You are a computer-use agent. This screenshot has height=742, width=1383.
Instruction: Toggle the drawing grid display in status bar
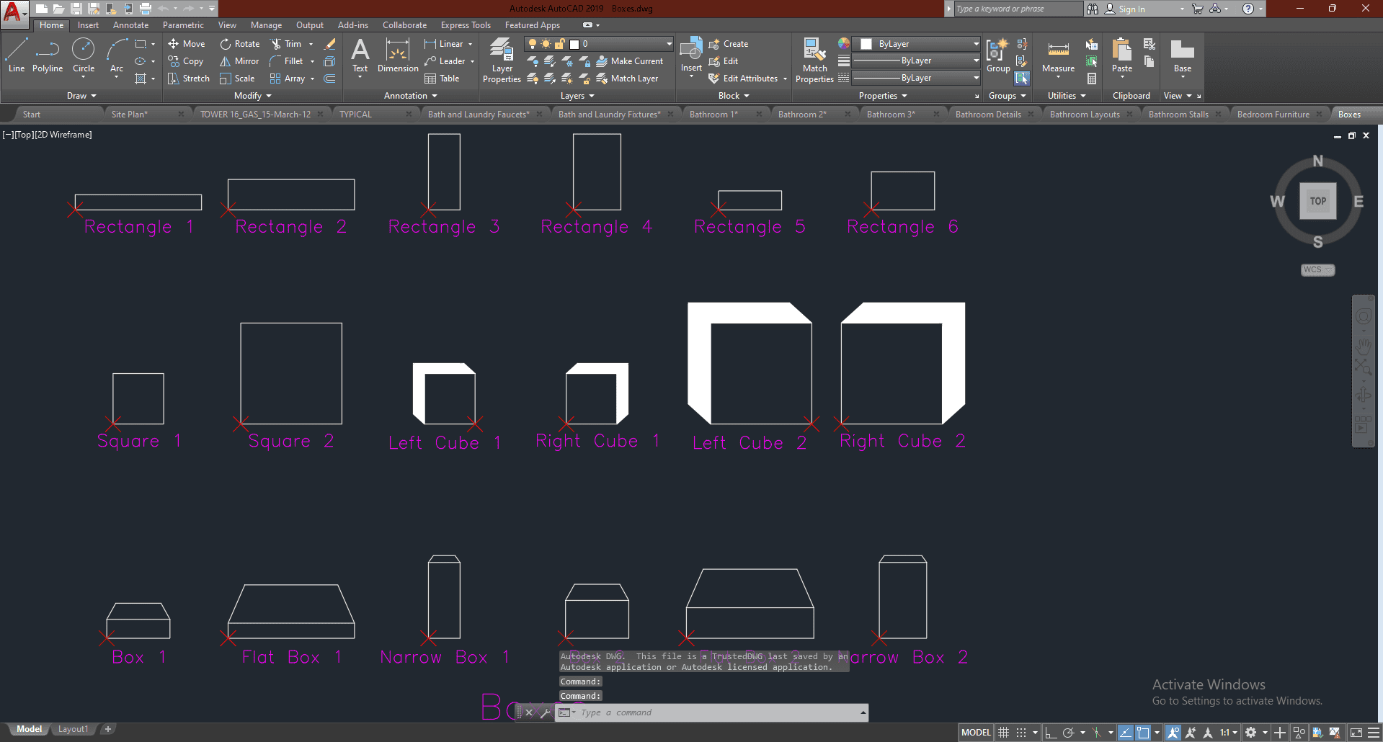tap(1003, 733)
